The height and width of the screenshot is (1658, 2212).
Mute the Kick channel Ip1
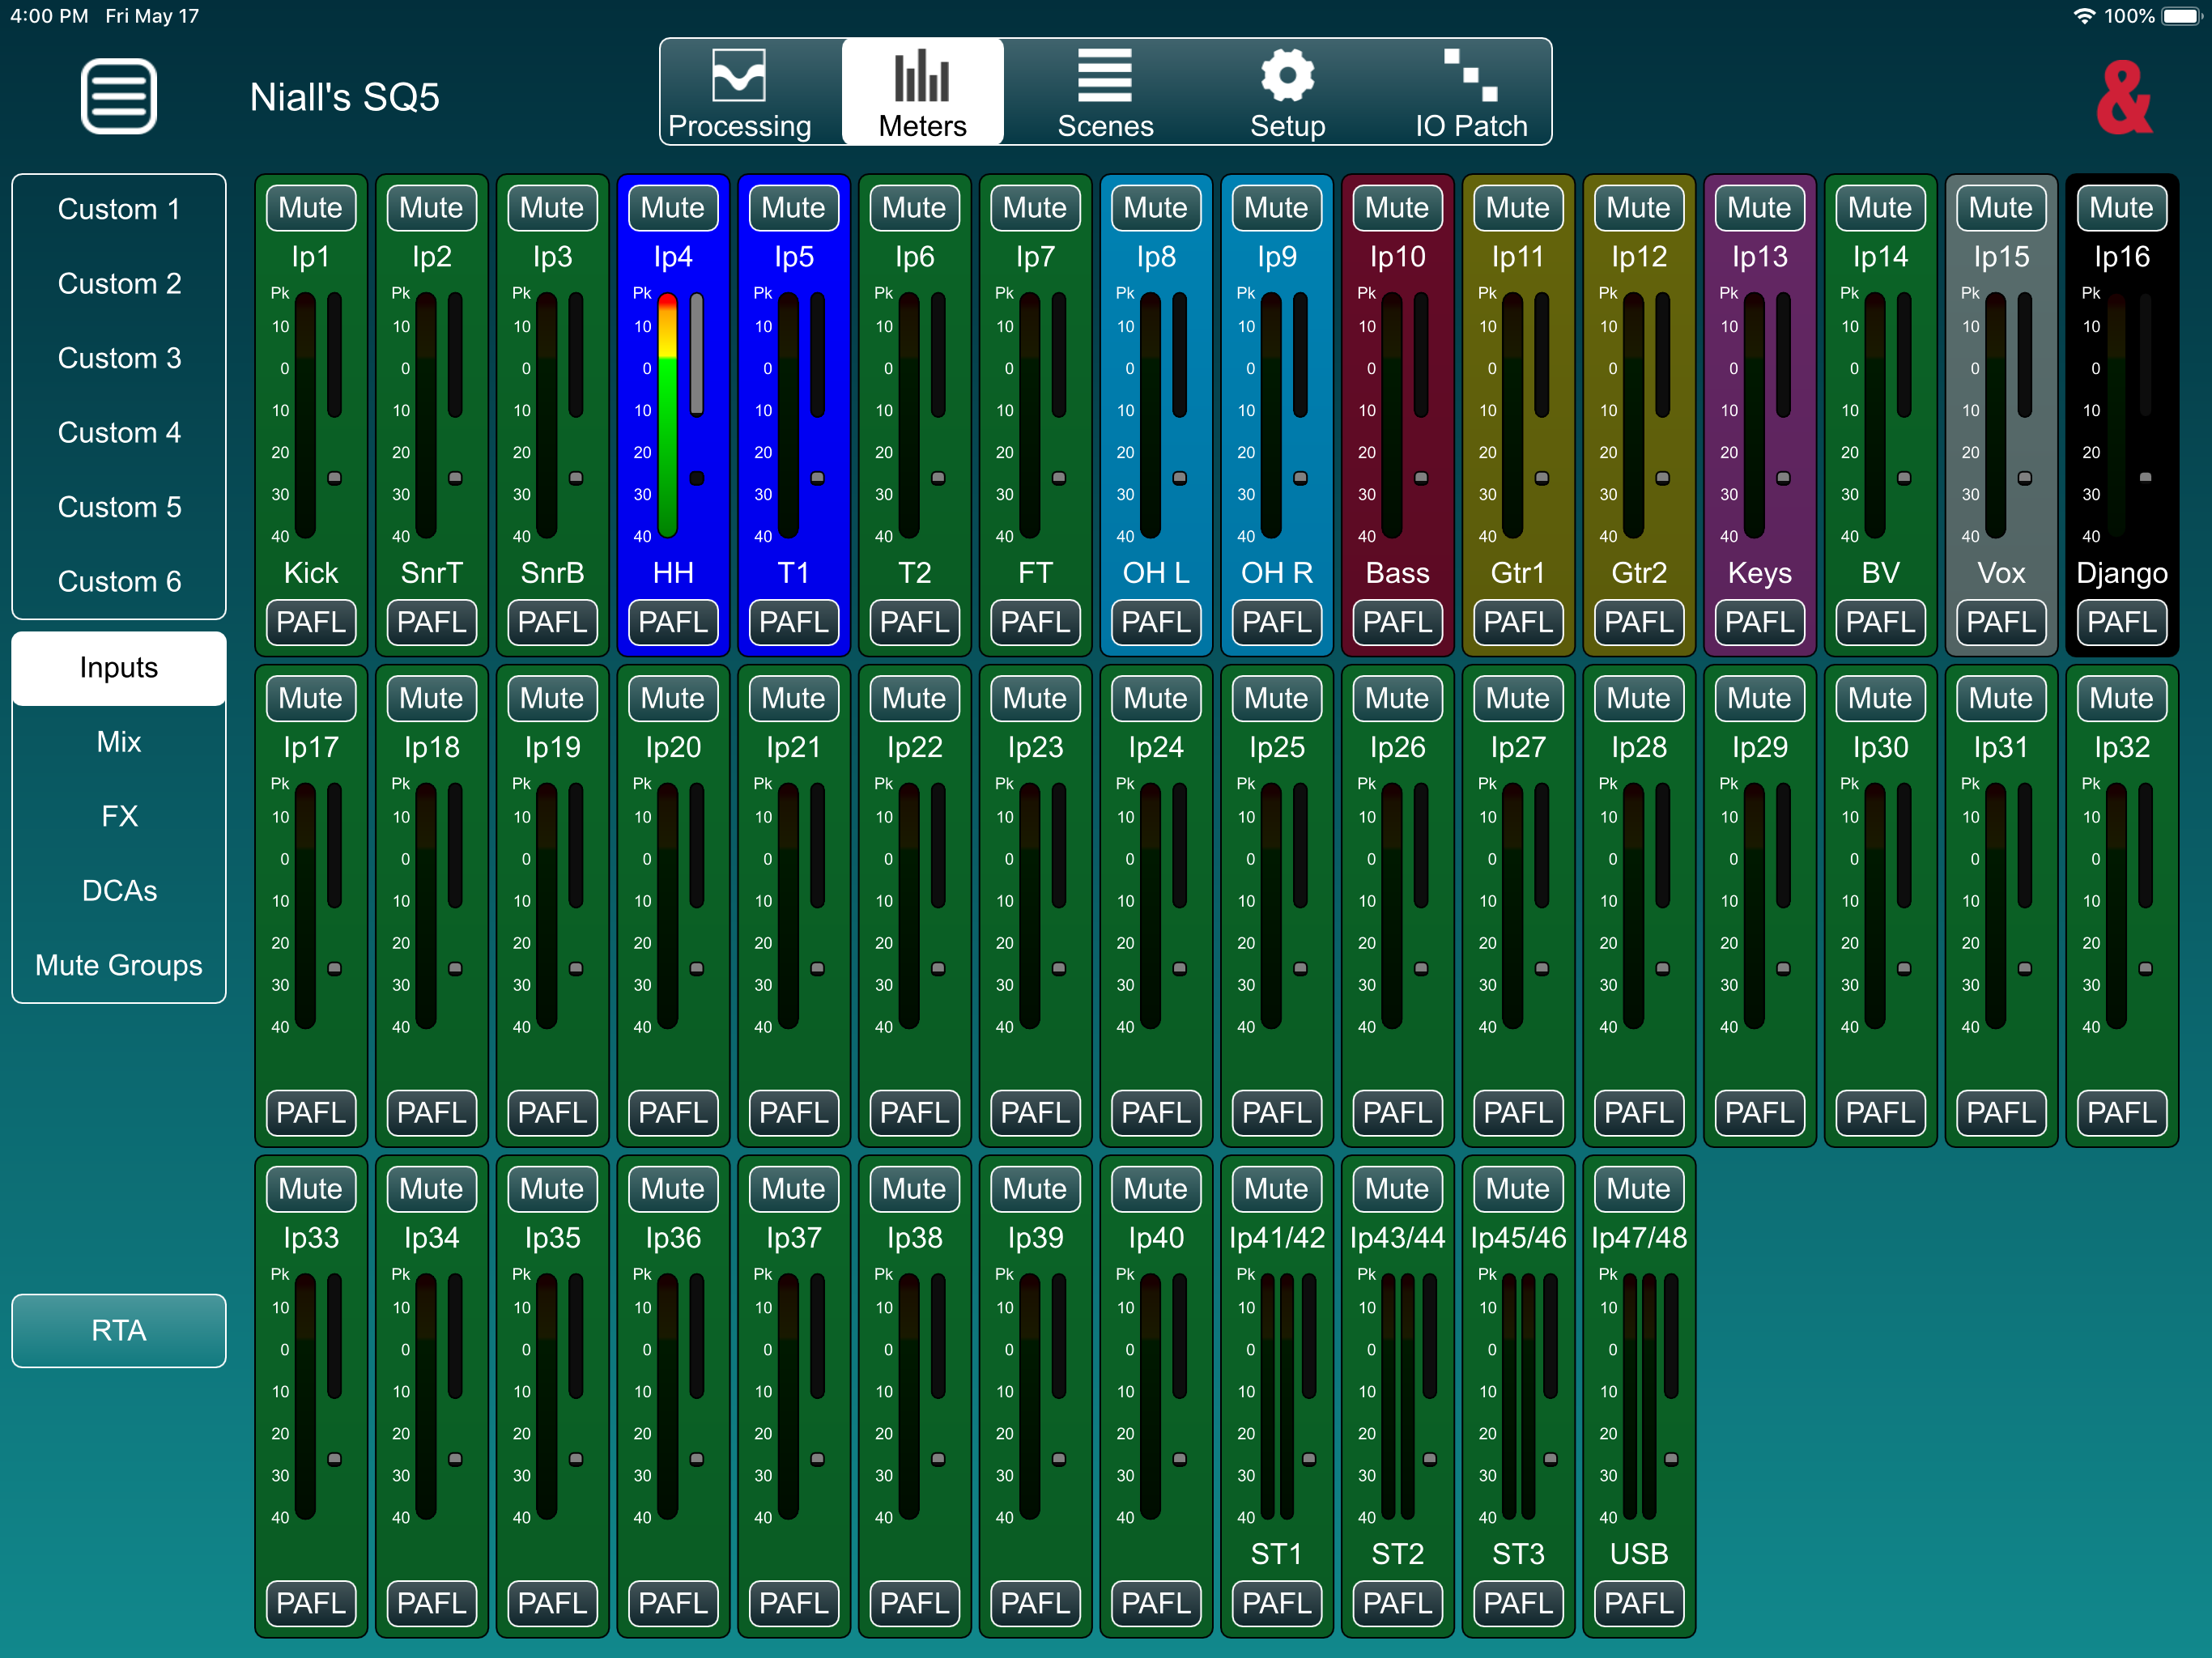[x=311, y=207]
